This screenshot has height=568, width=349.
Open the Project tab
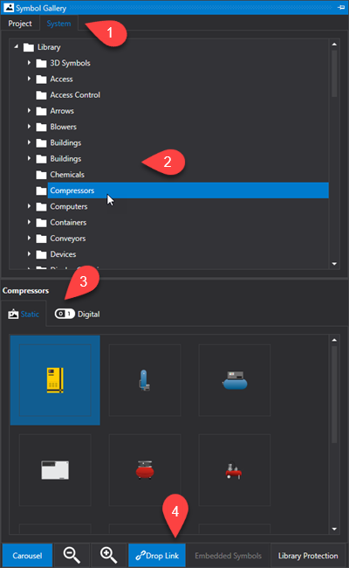[20, 24]
